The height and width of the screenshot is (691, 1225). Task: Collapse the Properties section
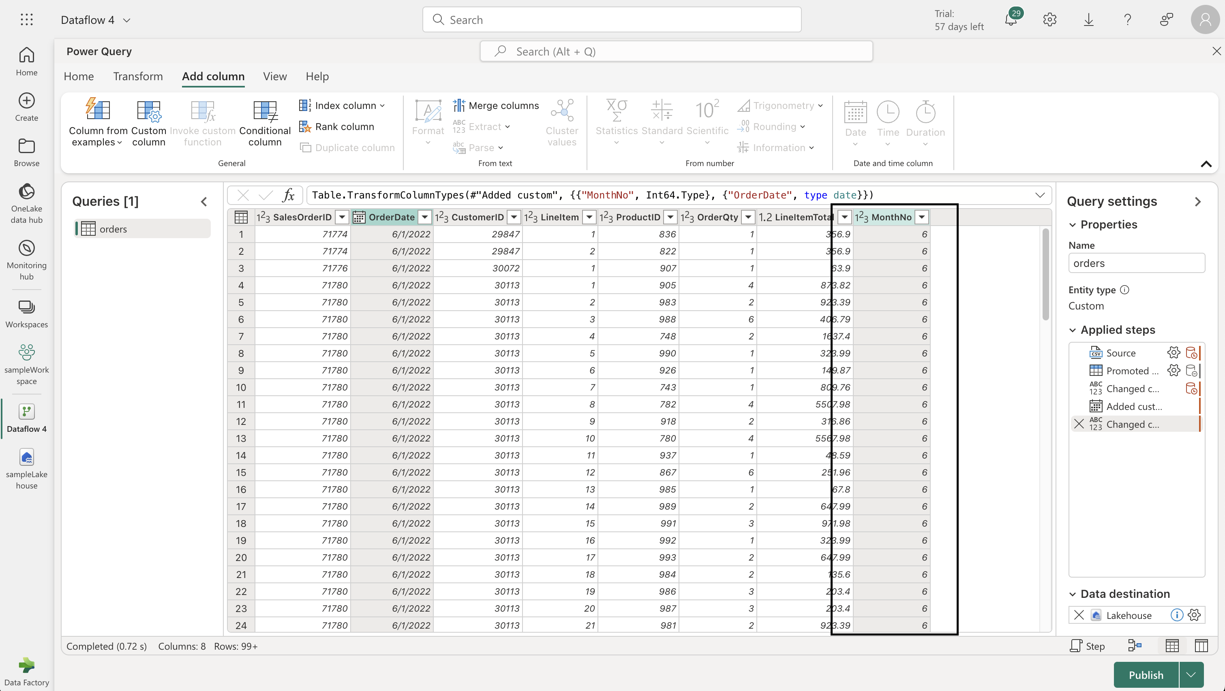tap(1073, 225)
